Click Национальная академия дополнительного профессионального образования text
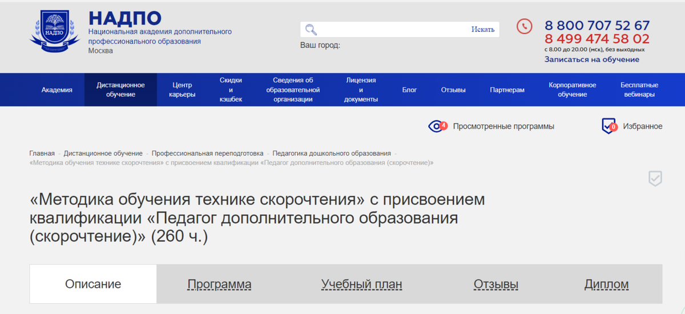 [160, 36]
